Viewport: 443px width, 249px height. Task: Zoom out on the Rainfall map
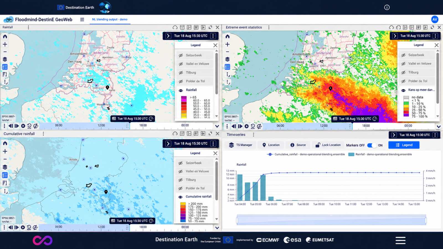[x=5, y=52]
